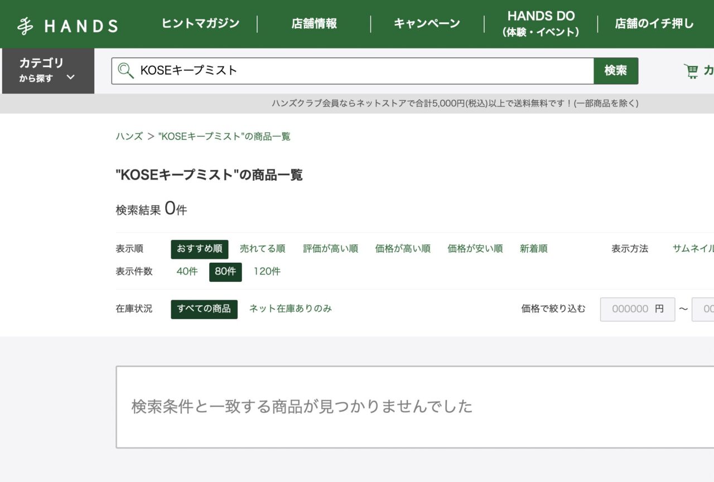Image resolution: width=714 pixels, height=482 pixels.
Task: Click the "KOSEキープミスト"の商品一覧 breadcrumb
Action: click(224, 136)
